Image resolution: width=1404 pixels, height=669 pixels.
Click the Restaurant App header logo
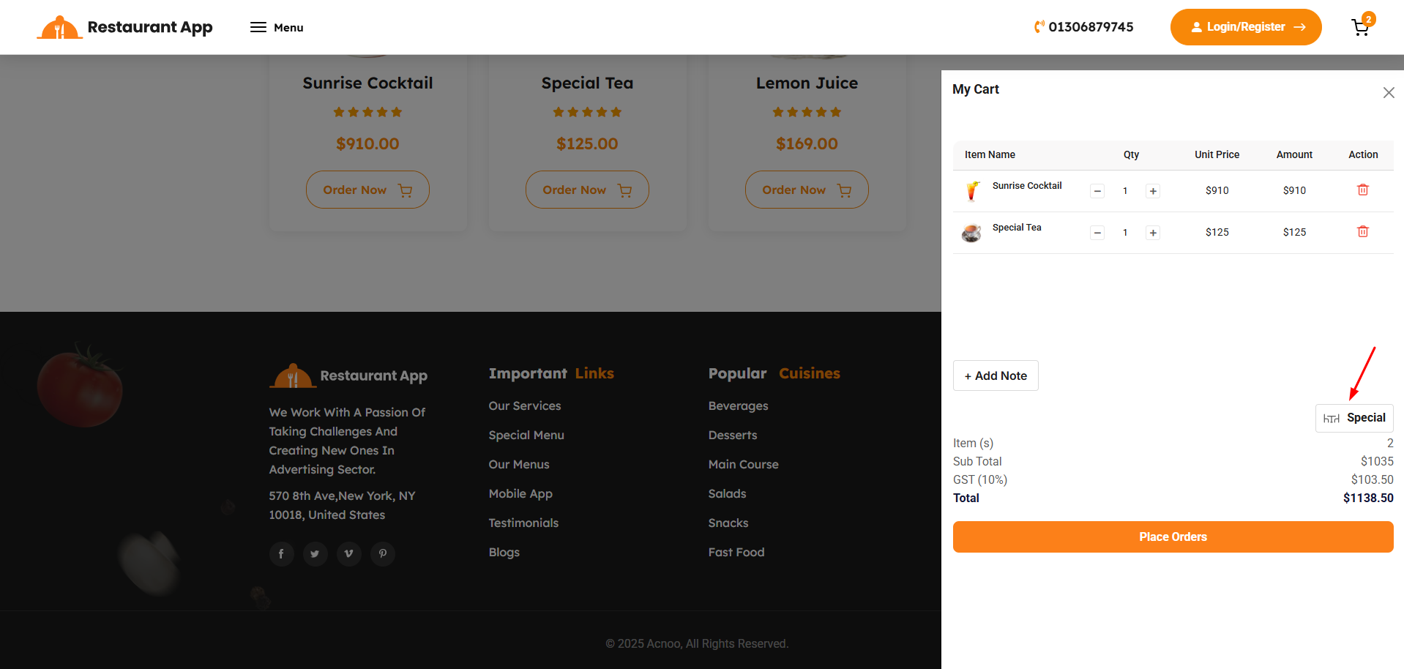(x=125, y=28)
